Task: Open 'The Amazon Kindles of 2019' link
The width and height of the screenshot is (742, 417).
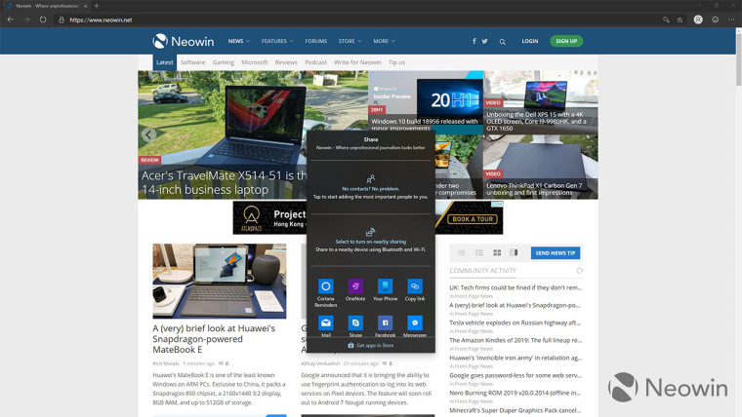Action: 515,340
